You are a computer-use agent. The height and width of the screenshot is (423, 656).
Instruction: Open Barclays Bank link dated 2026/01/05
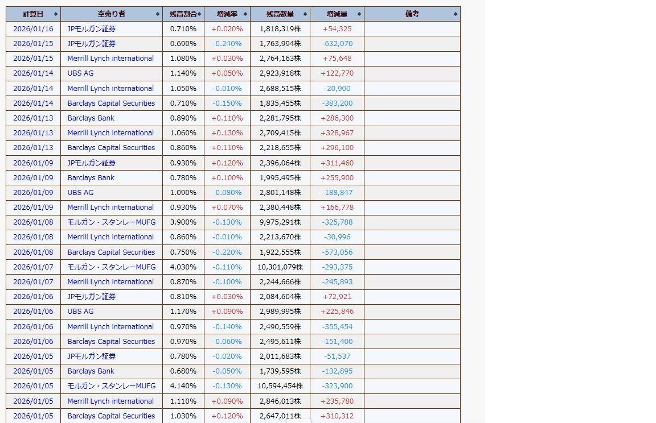click(x=91, y=371)
